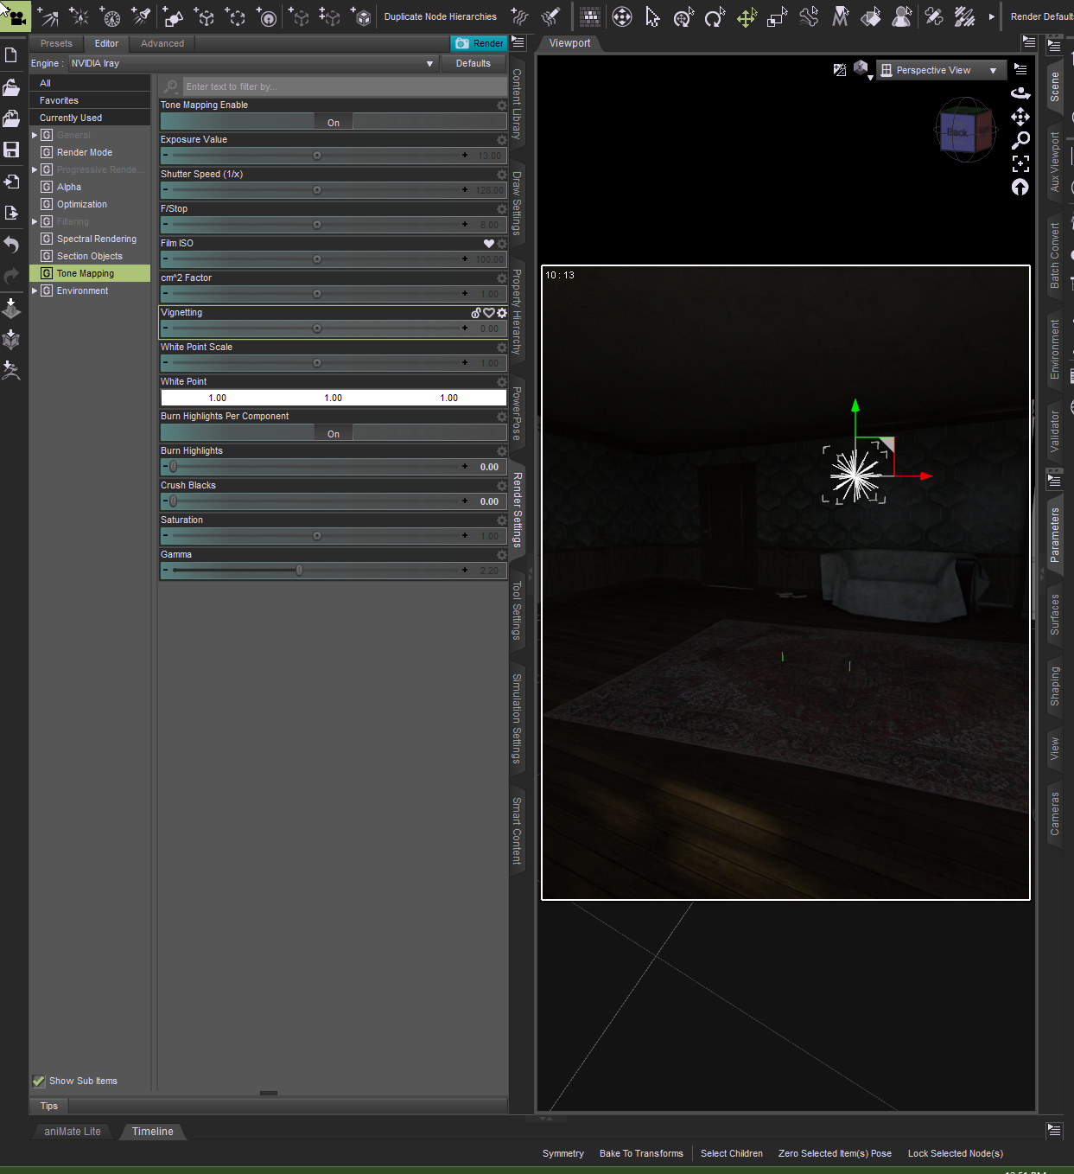Open the viewport draw style cube dropdown

point(862,70)
